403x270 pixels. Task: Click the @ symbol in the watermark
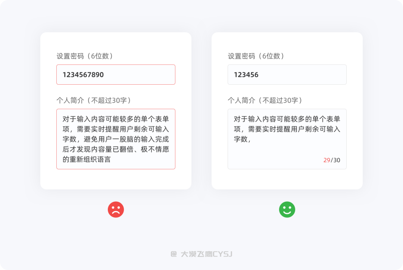click(x=174, y=254)
